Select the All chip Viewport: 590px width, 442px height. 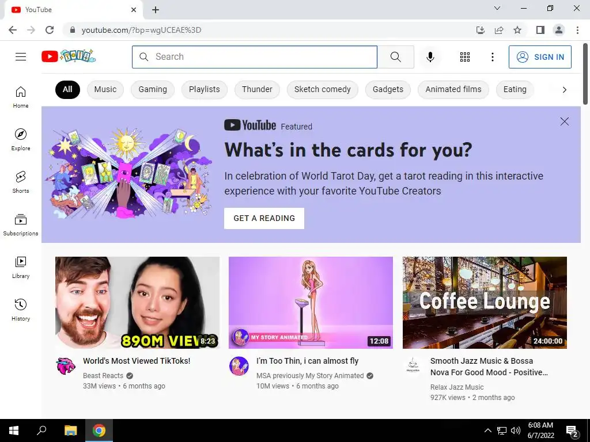pyautogui.click(x=67, y=89)
